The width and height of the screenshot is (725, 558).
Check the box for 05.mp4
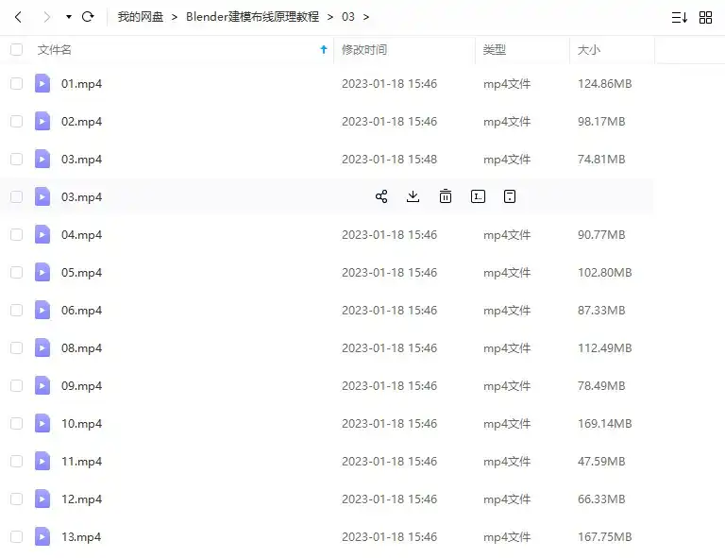coord(16,272)
